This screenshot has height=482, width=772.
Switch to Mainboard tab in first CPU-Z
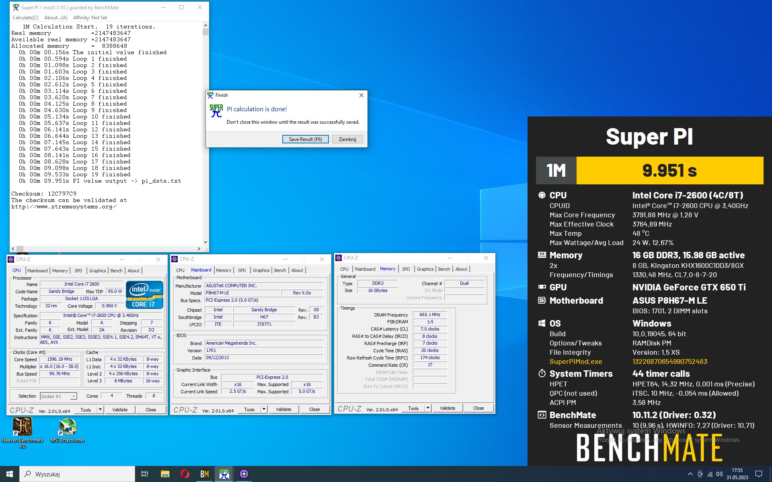point(37,271)
